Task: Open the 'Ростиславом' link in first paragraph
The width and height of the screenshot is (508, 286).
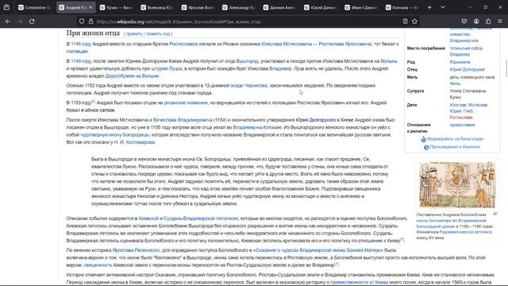Action: tap(183, 44)
